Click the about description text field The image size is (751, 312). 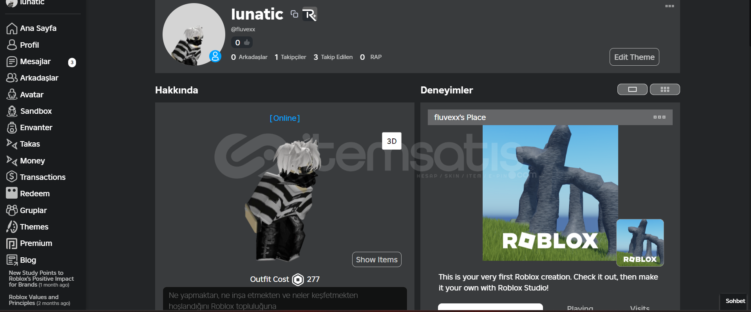point(285,299)
